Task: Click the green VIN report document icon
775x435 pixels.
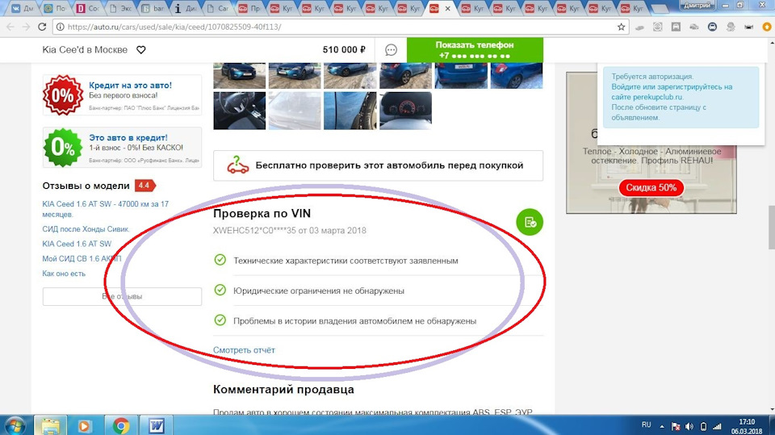Action: 530,223
